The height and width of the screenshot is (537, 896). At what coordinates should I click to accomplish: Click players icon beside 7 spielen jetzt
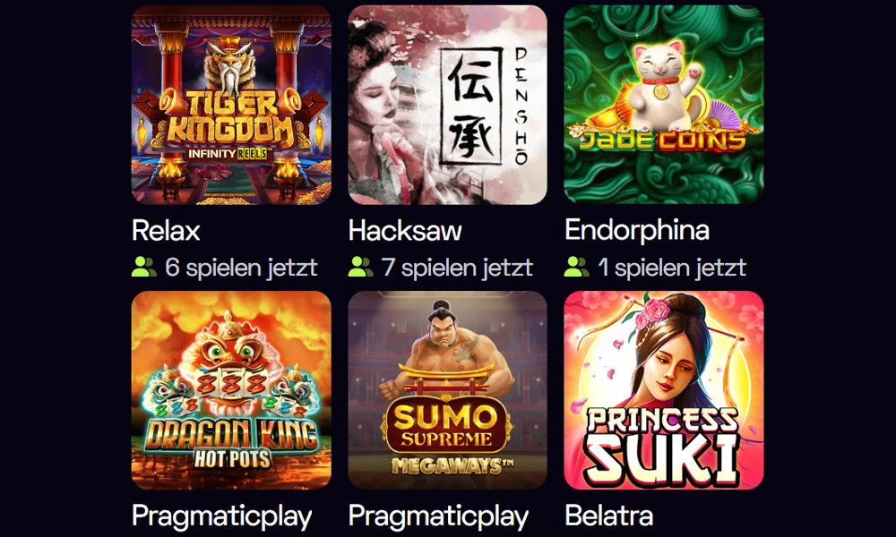tap(360, 267)
